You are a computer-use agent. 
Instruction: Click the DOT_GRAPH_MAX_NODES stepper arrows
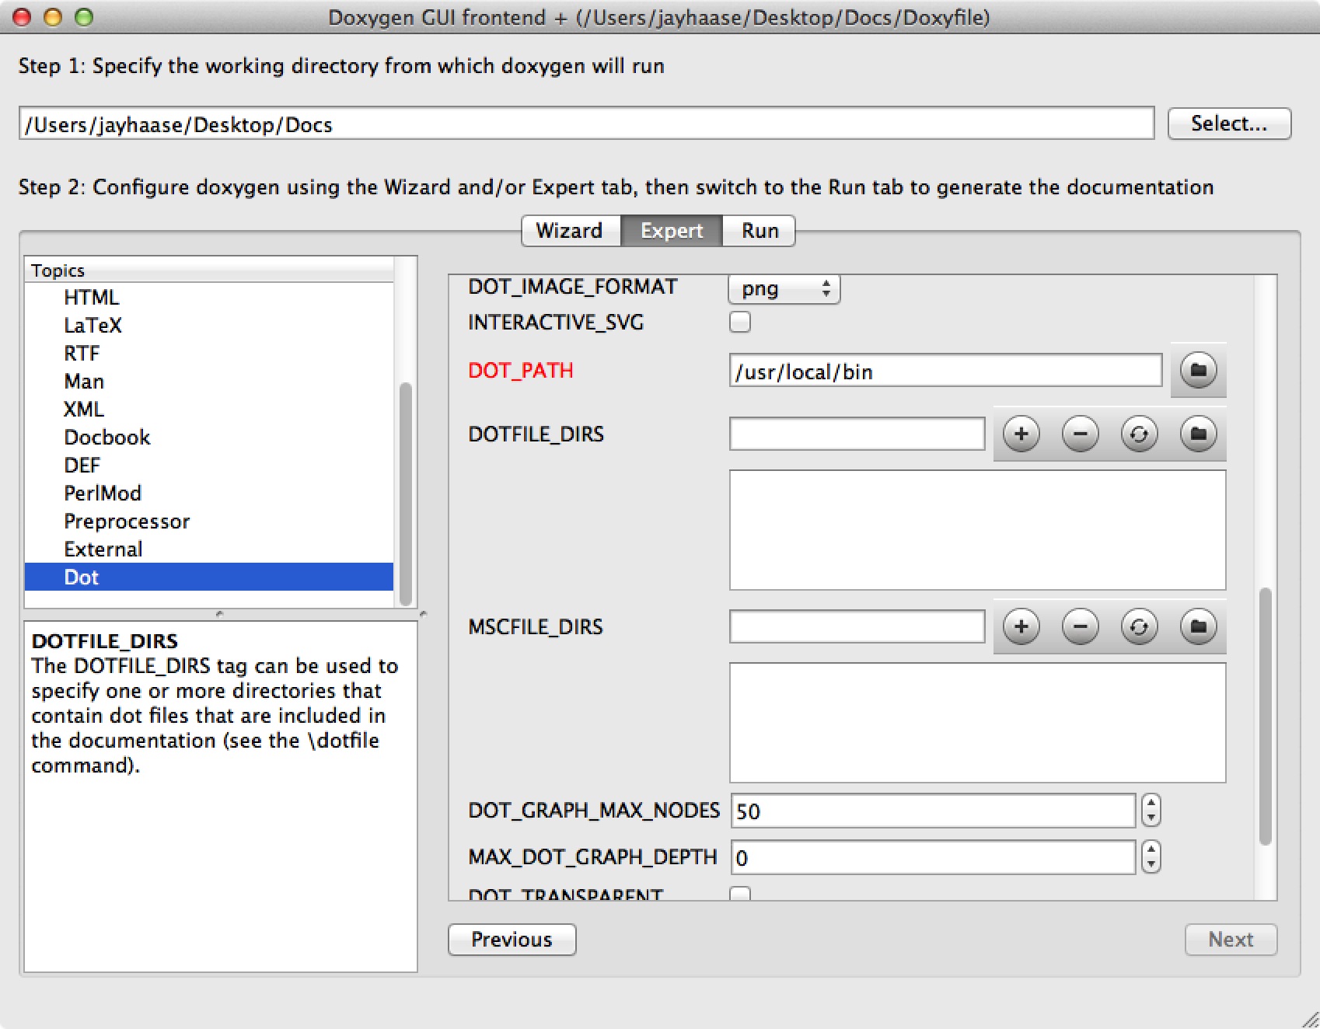[1151, 811]
